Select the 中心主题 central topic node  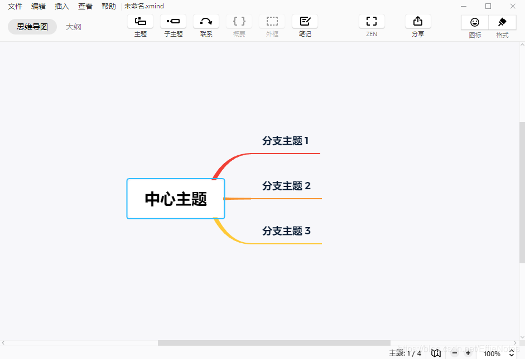click(176, 199)
